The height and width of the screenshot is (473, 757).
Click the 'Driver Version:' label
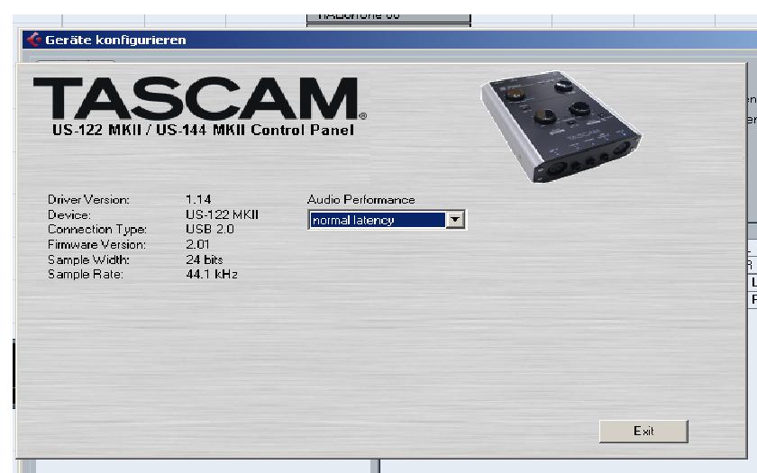88,199
